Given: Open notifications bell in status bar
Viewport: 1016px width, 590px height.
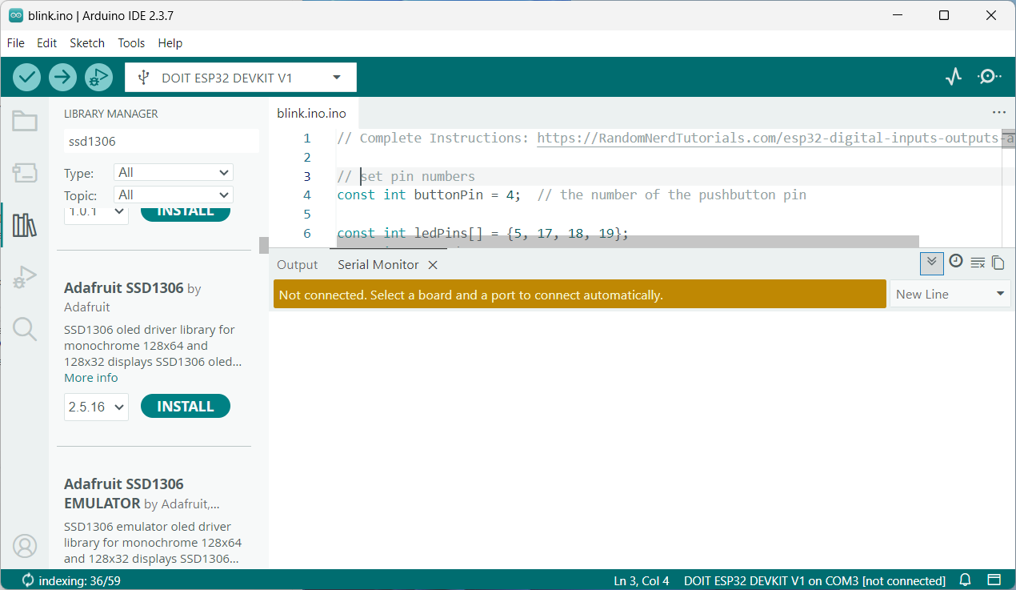Looking at the screenshot, I should point(966,580).
